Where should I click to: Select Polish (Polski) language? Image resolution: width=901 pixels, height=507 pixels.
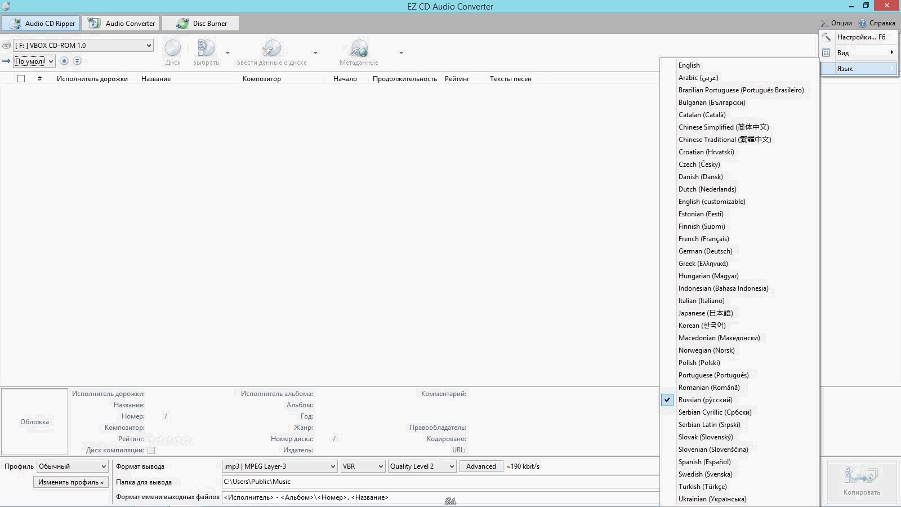[739, 363]
